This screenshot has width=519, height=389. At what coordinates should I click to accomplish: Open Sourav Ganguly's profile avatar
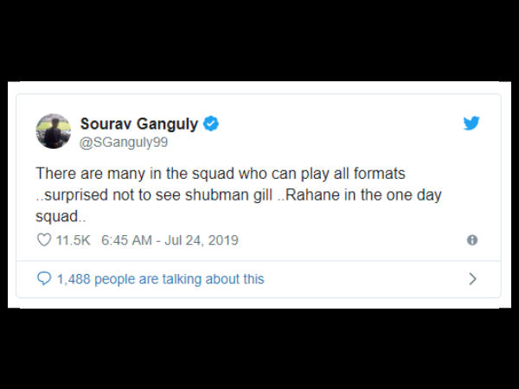pyautogui.click(x=53, y=131)
